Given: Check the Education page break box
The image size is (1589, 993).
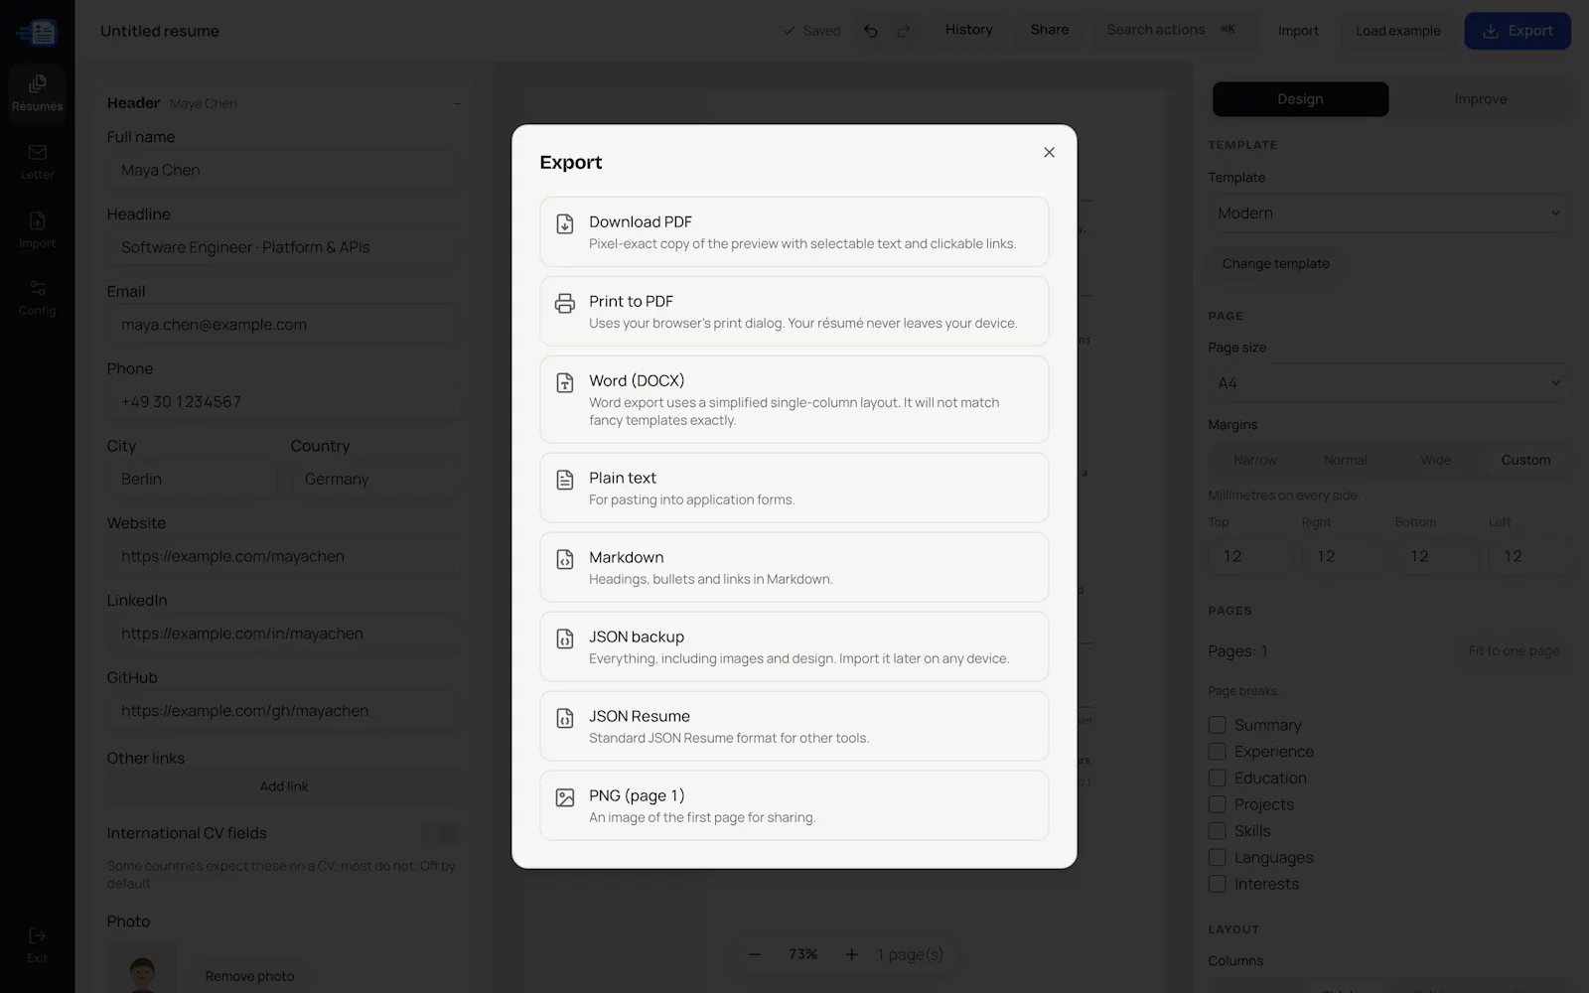Looking at the screenshot, I should click(1217, 778).
